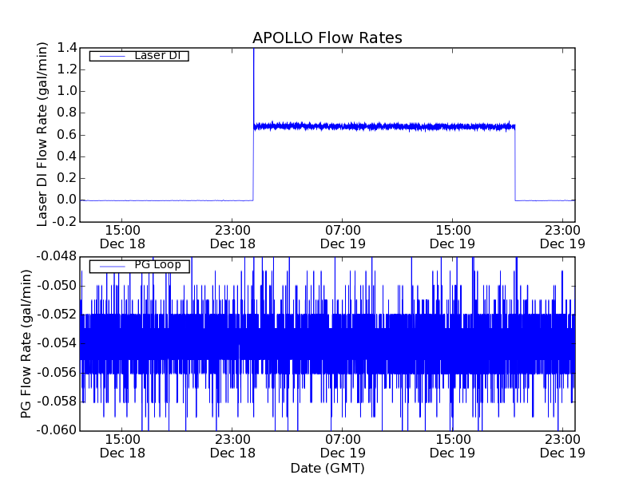Click the Laser DI legend entry
This screenshot has height=479, width=639.
pyautogui.click(x=139, y=55)
